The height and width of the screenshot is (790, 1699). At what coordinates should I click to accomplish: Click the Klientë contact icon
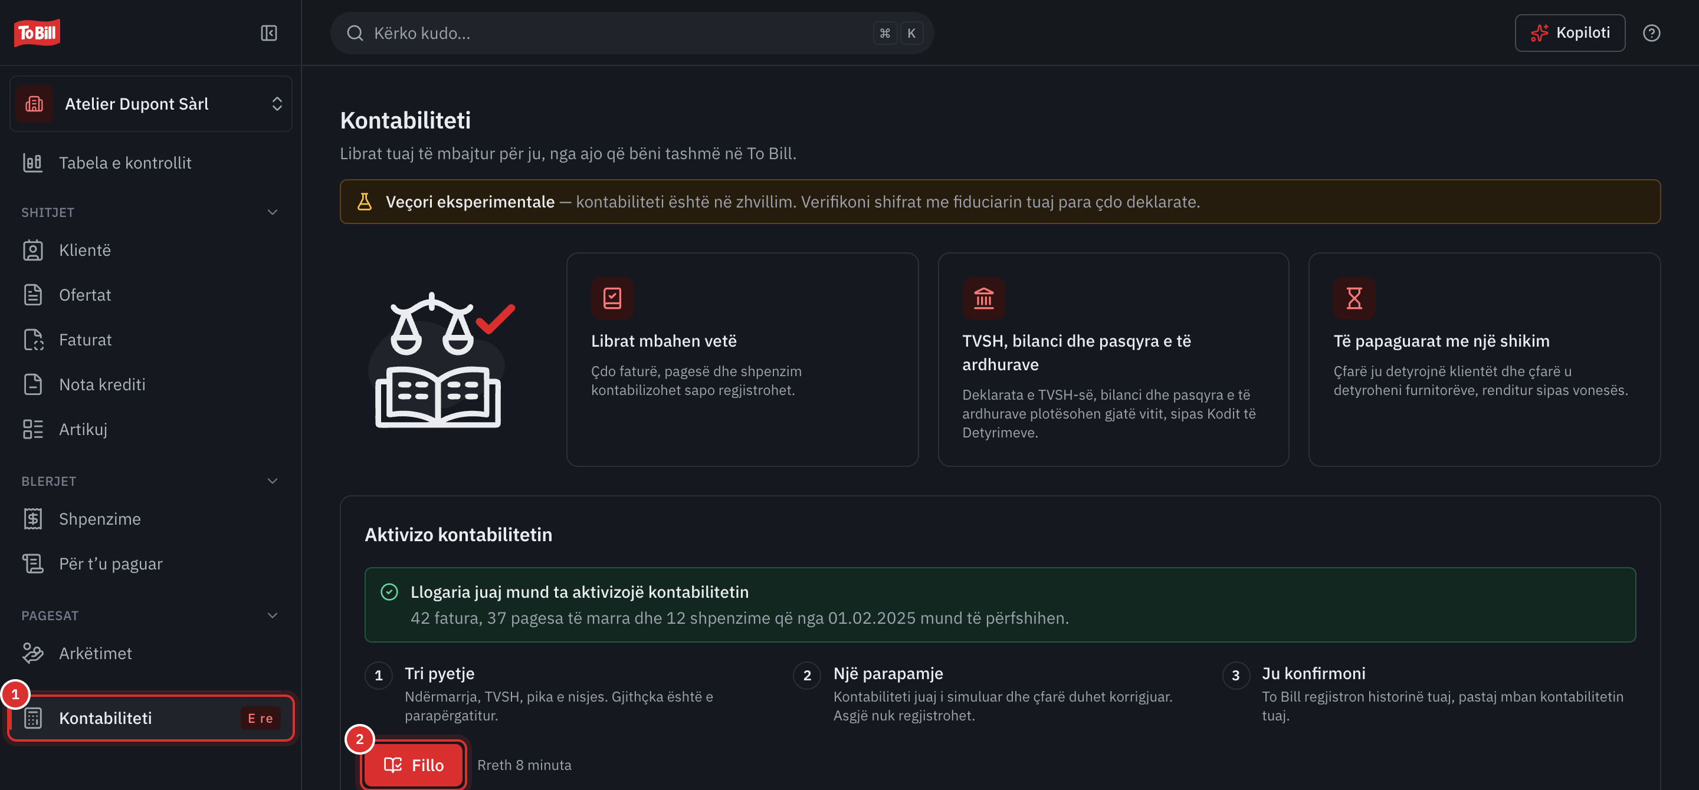(33, 251)
